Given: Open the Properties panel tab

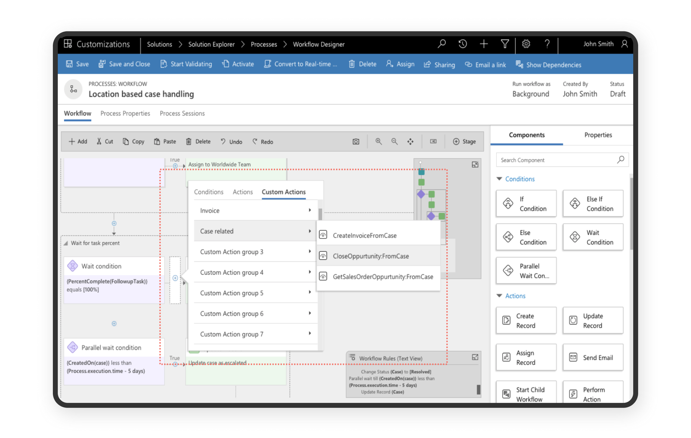Looking at the screenshot, I should [598, 135].
